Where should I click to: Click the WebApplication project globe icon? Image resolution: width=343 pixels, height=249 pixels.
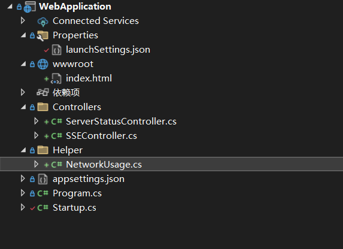[x=29, y=7]
